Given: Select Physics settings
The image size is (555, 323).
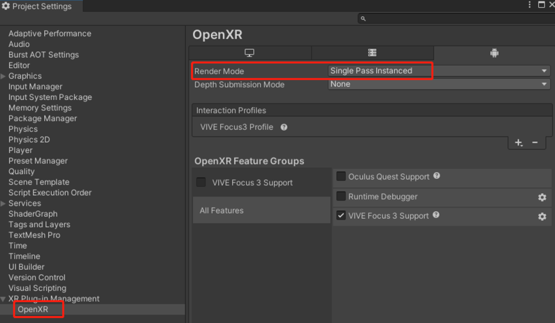Looking at the screenshot, I should (23, 129).
